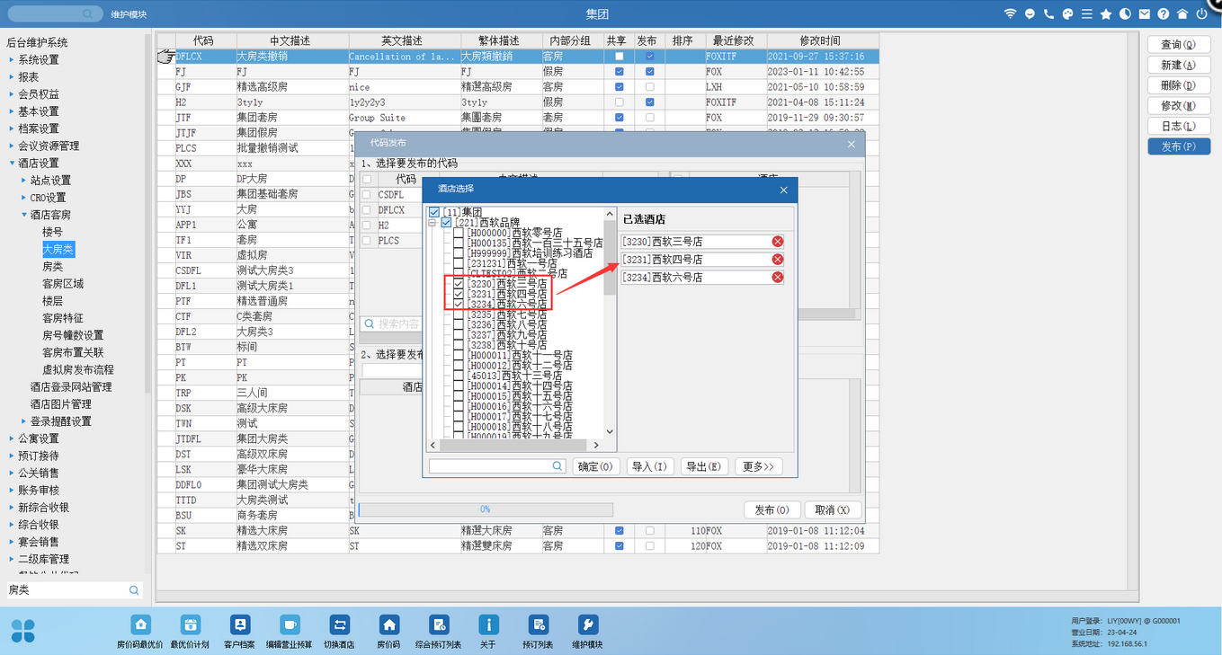The width and height of the screenshot is (1222, 655).
Task: Select 楼号 in sidebar tree
Action: pos(53,232)
